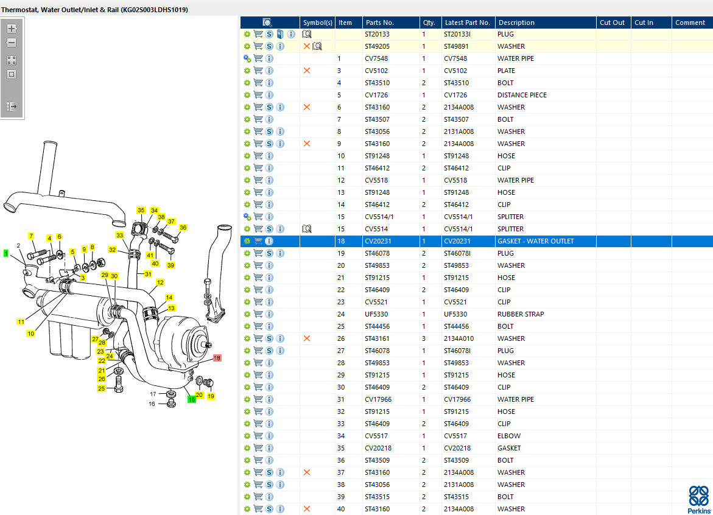Add CV7548 WATER PIPE to cart
The image size is (713, 515).
click(x=258, y=58)
